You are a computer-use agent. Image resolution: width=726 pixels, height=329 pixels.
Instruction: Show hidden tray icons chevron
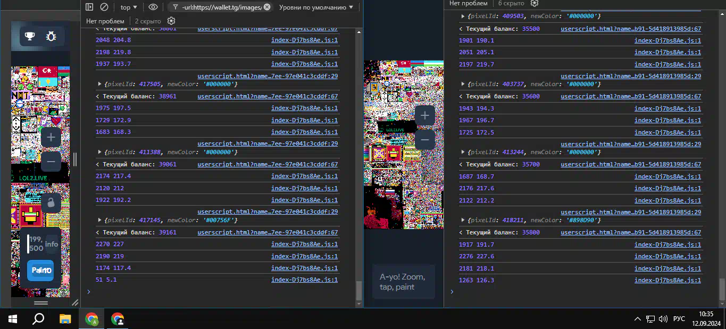pos(637,319)
